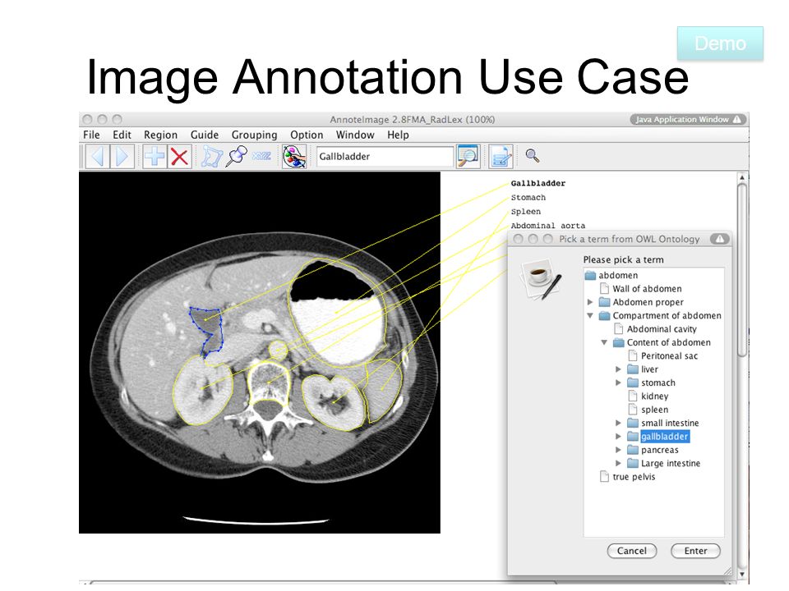Select the true pelvis term
Viewport: 789px width, 591px height.
627,477
